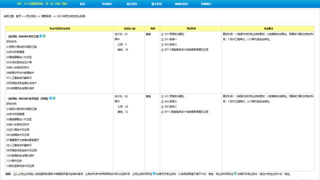The image size is (320, 180).
Task: Open 学校简介 in the top navigation bar
Action: (107, 4)
